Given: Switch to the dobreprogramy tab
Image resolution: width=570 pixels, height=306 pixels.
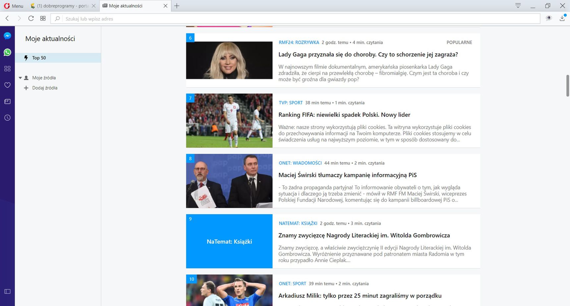Looking at the screenshot, I should (x=62, y=6).
